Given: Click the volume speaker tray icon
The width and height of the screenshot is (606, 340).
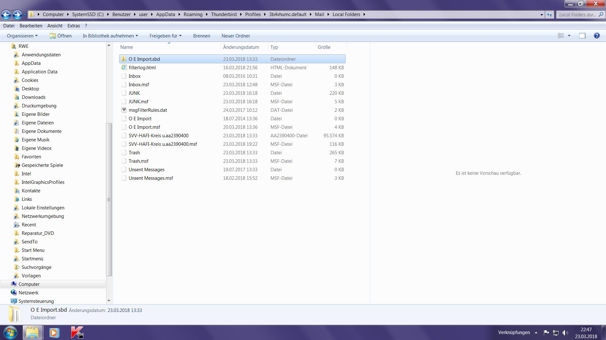Looking at the screenshot, I should [565, 332].
